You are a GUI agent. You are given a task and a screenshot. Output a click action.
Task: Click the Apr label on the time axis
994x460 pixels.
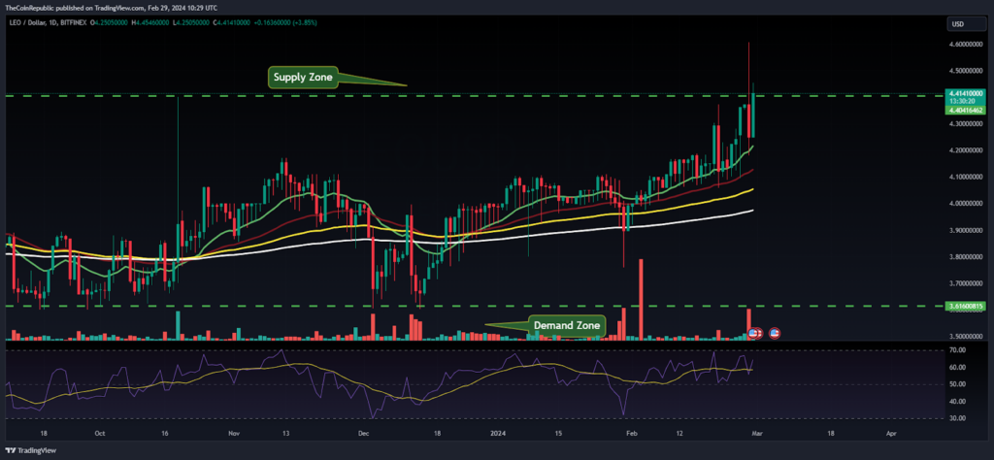[x=891, y=435]
